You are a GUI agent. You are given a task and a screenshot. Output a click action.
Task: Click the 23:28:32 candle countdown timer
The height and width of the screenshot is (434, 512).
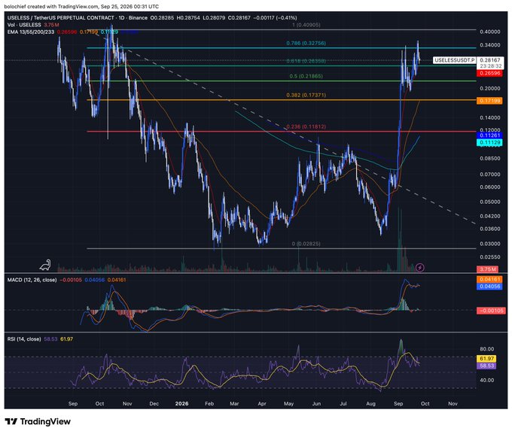click(x=490, y=66)
